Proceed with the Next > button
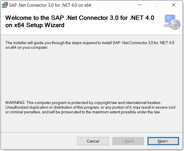This screenshot has width=184, height=151. (163, 141)
